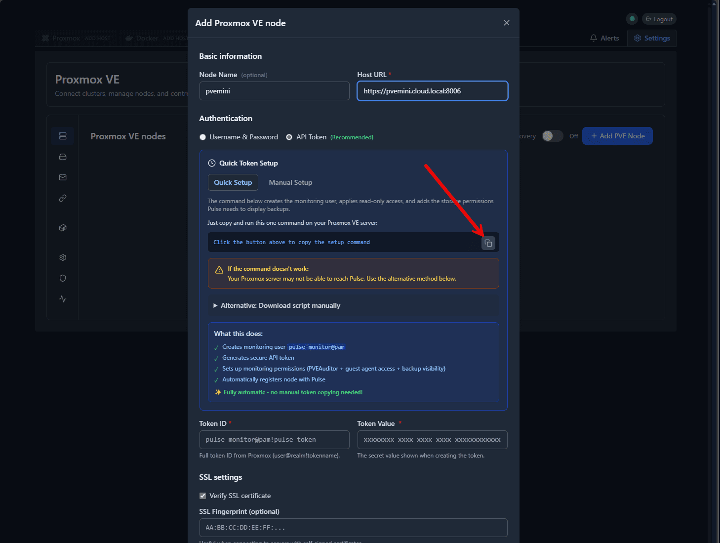Copy the setup command using the copy icon
The image size is (720, 543).
(x=488, y=243)
